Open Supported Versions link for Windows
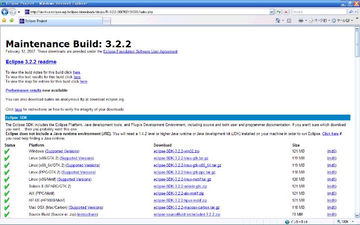Image resolution: width=360 pixels, height=225 pixels. pos(62,151)
